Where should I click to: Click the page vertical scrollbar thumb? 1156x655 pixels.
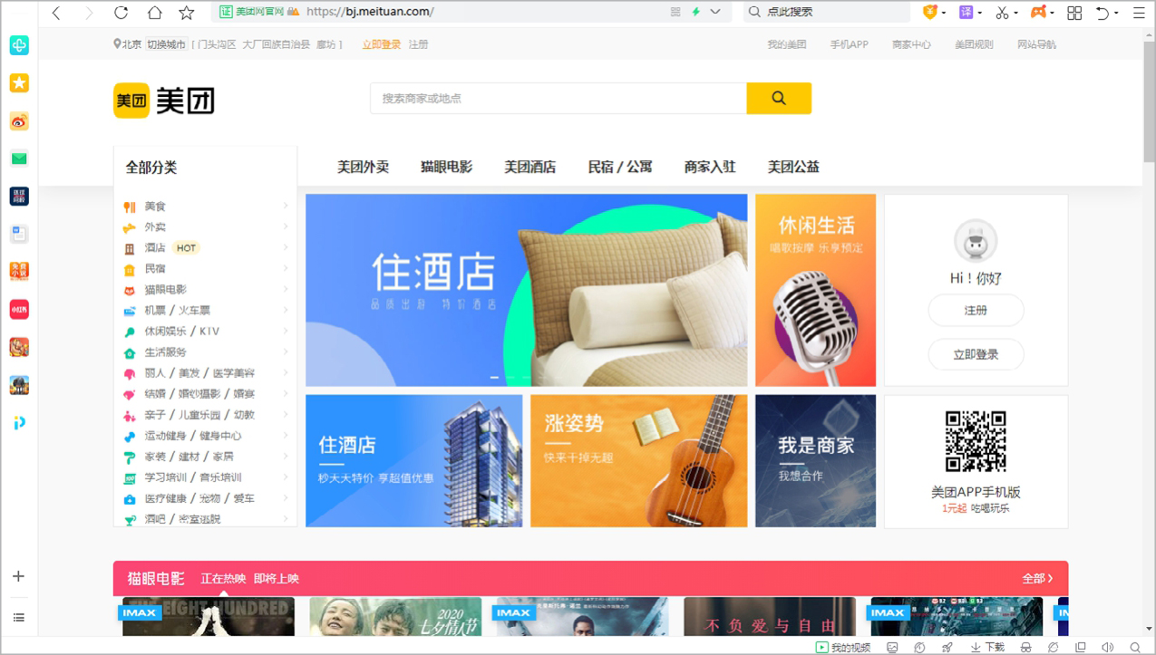point(1150,100)
